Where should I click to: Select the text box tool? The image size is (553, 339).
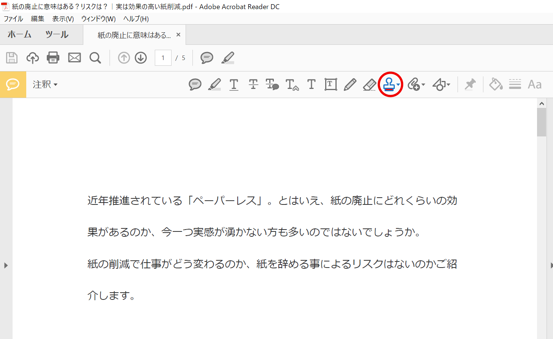point(331,84)
